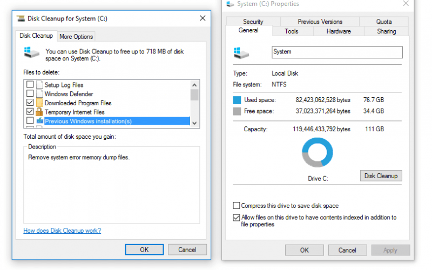Screen dimensions: 432x270
Task: Click the 37,023,371,264 bytes free space value
Action: [x=323, y=111]
